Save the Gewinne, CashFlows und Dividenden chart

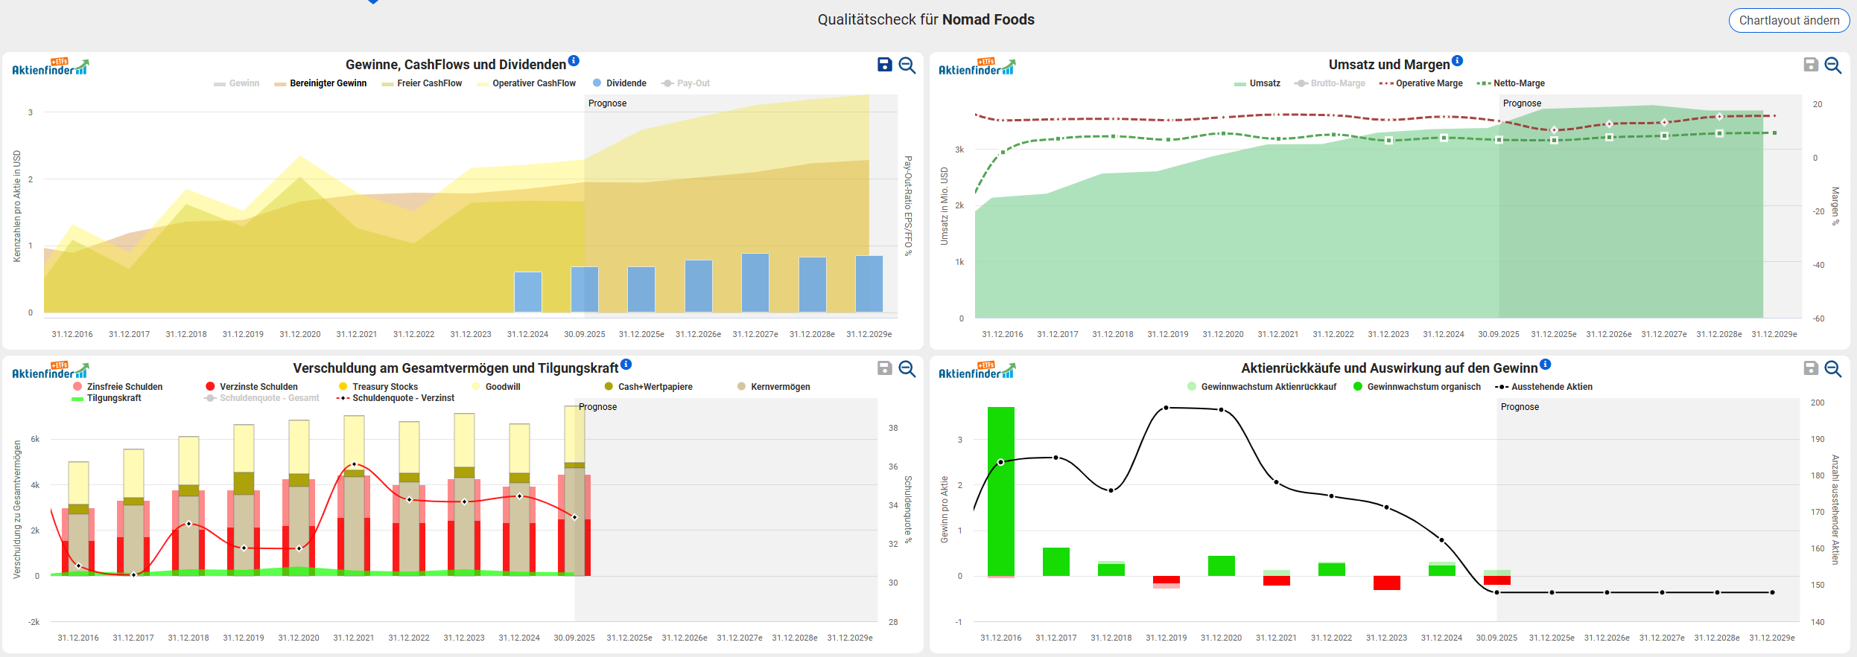tap(884, 65)
